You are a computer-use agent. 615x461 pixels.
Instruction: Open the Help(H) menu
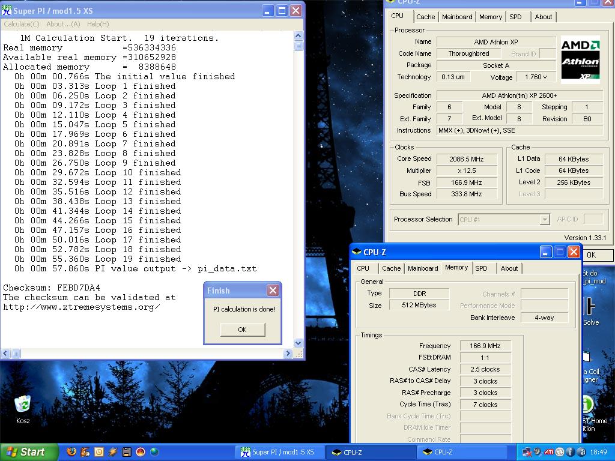pos(98,24)
